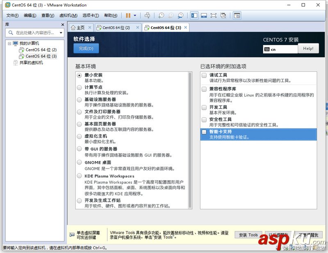Click the 安装 Tools button
Image resolution: width=328 pixels, height=253 pixels.
[248, 235]
